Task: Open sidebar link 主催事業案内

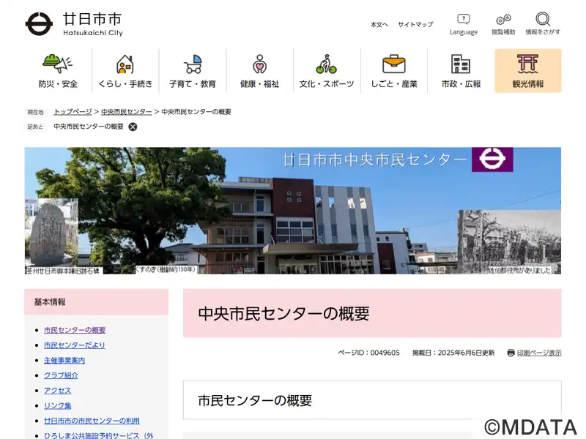Action: tap(64, 360)
